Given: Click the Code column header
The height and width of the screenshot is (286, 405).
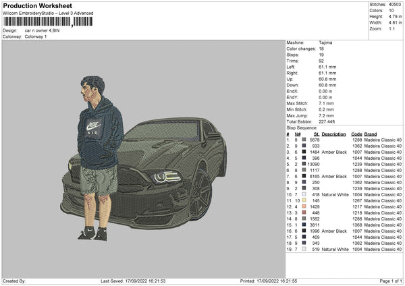Looking at the screenshot, I should click(x=356, y=134).
